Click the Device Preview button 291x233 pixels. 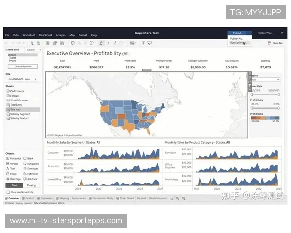click(x=22, y=67)
